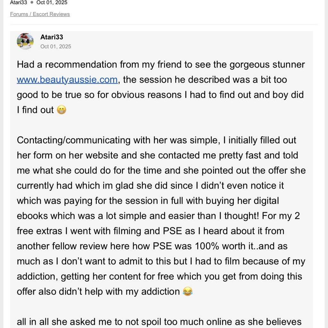Image resolution: width=328 pixels, height=328 pixels.
Task: Open the Escort Reviews breadcrumb link
Action: pos(51,14)
